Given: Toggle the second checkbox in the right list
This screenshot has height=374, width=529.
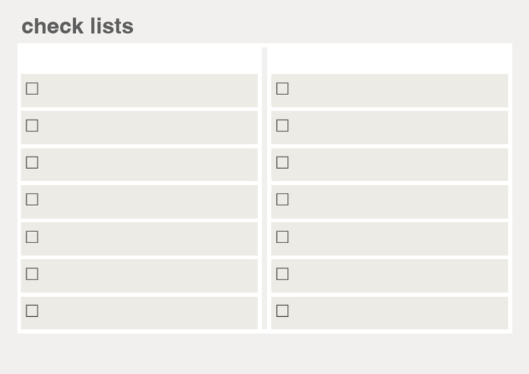Looking at the screenshot, I should (x=282, y=126).
